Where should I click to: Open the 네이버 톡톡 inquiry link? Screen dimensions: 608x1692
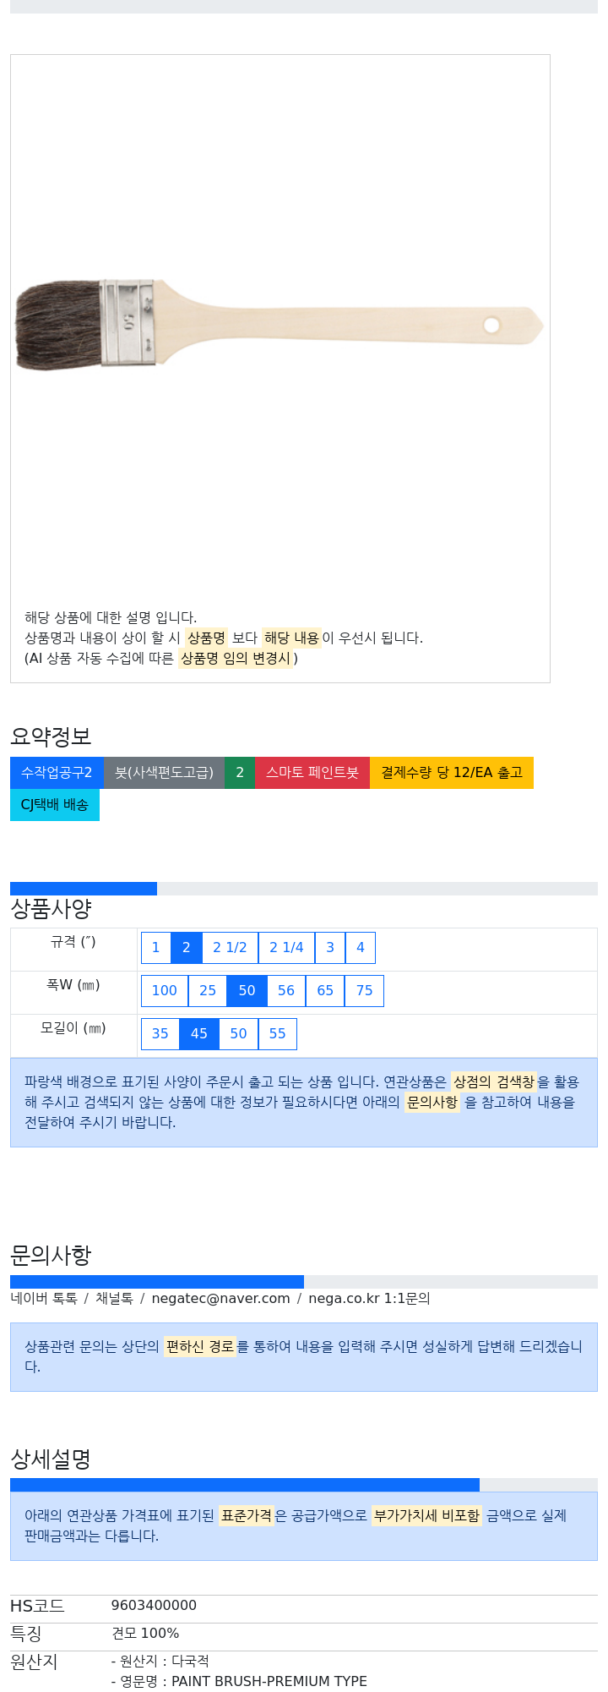click(44, 1299)
